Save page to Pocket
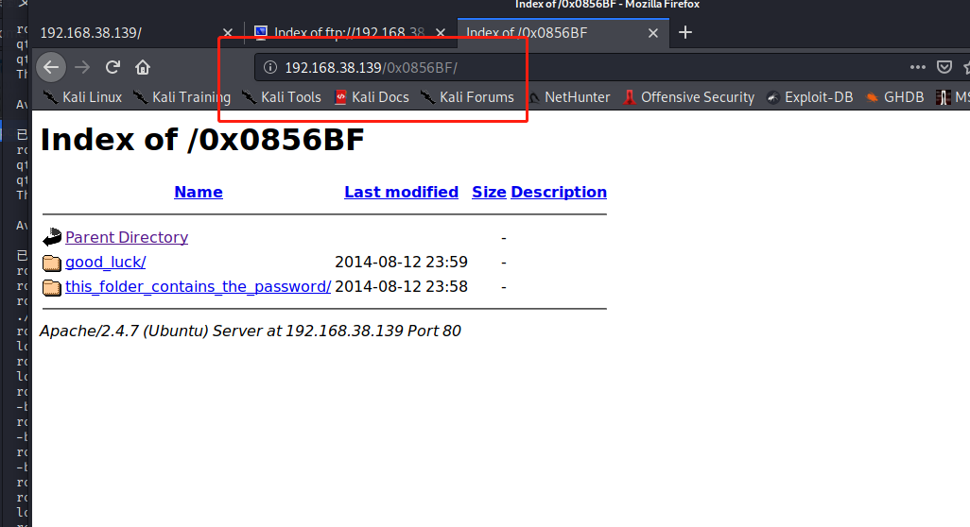 point(944,67)
